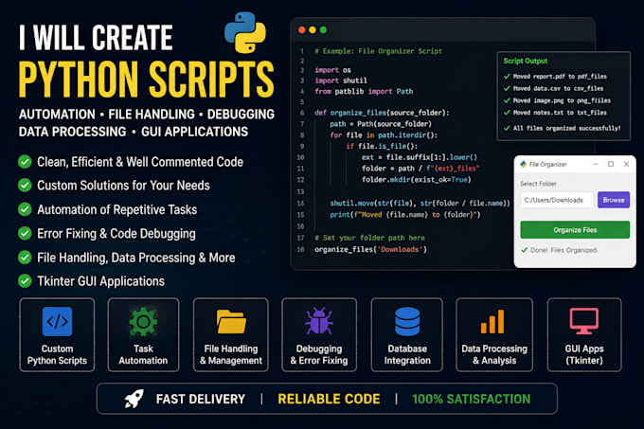Image resolution: width=644 pixels, height=429 pixels.
Task: Click the 'I WILL CREATE' headline text
Action: [96, 37]
